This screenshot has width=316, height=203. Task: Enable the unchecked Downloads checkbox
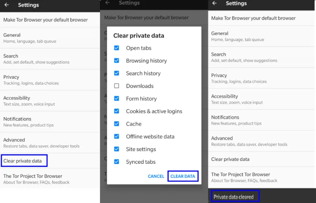tap(117, 86)
